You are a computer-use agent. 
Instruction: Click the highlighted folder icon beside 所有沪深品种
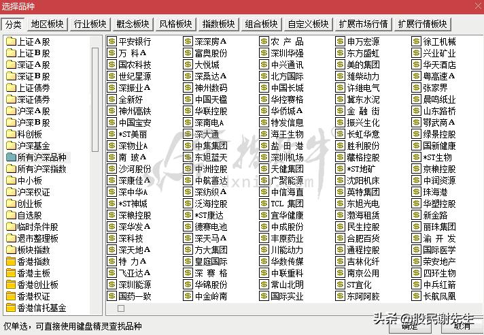[x=11, y=157]
